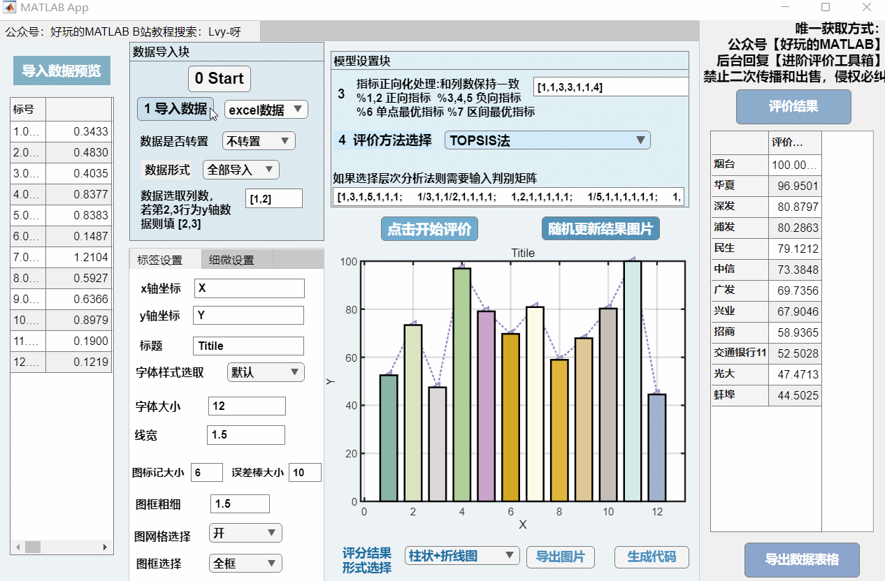Click the y轴坐标 input field
Screen dimensions: 885x581
point(248,315)
